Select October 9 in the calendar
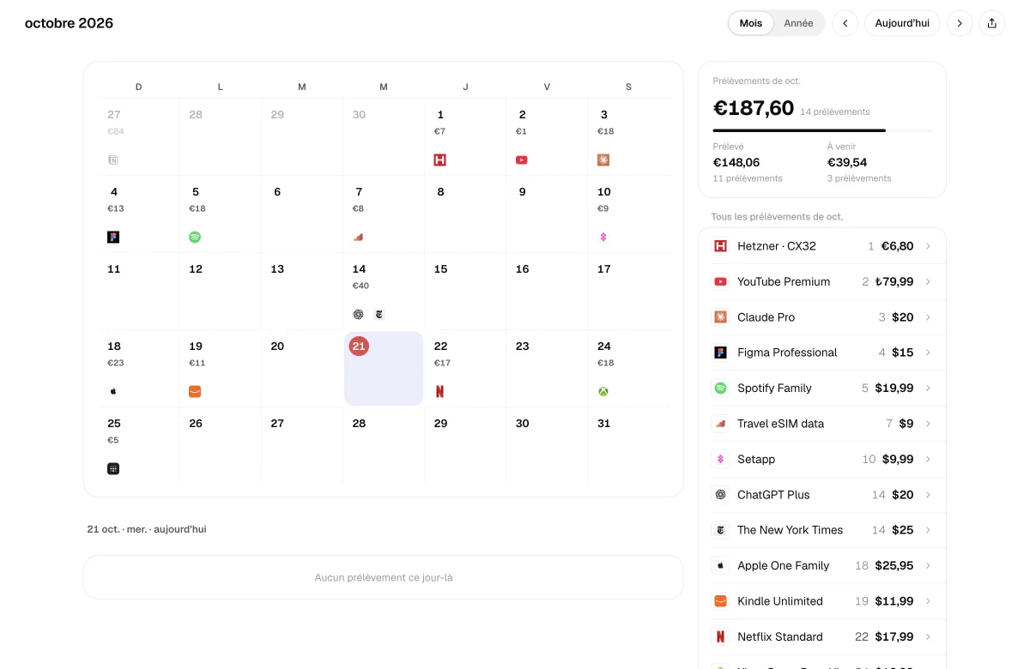 (547, 214)
